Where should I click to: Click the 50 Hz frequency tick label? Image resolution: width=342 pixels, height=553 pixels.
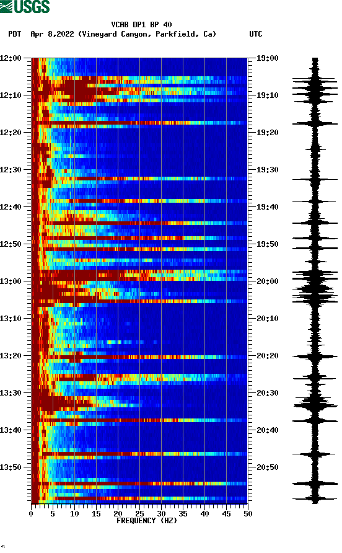[x=248, y=514]
